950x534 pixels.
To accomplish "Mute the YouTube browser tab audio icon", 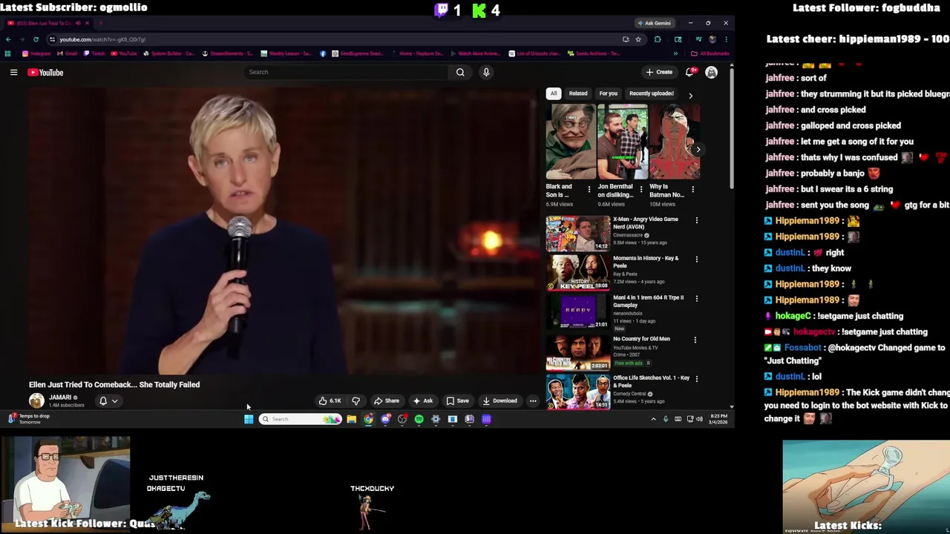I will click(78, 23).
